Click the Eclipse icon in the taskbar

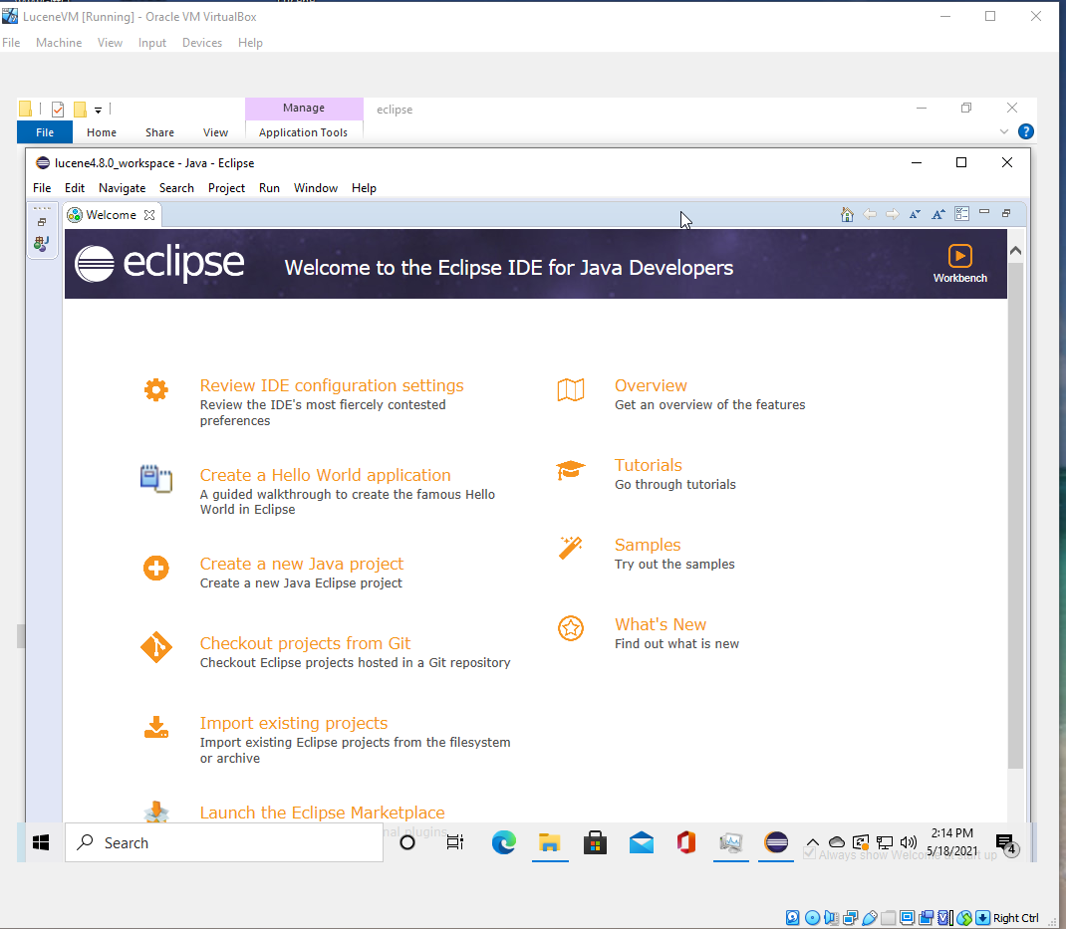776,842
